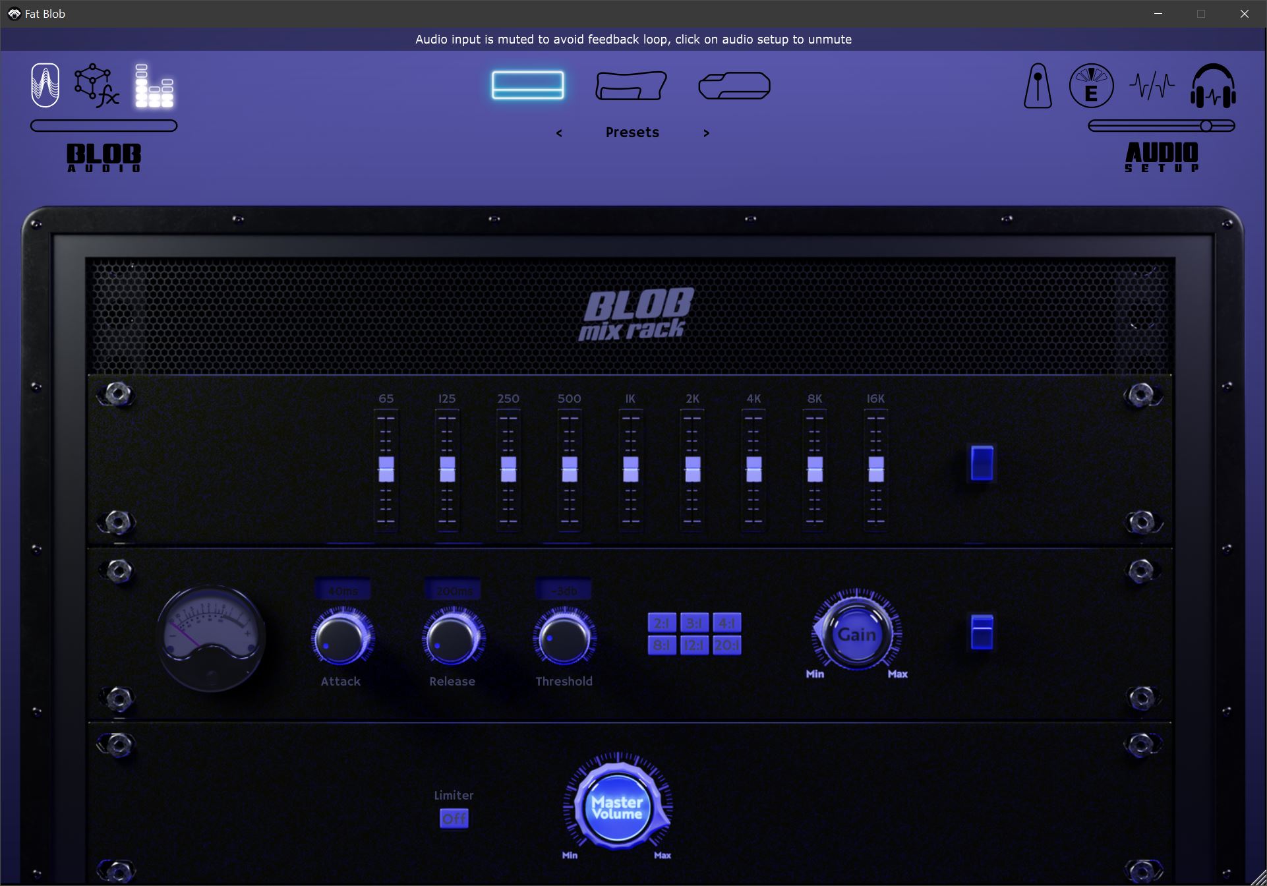Select the second blob preset shape icon
The width and height of the screenshot is (1267, 886).
click(x=631, y=86)
